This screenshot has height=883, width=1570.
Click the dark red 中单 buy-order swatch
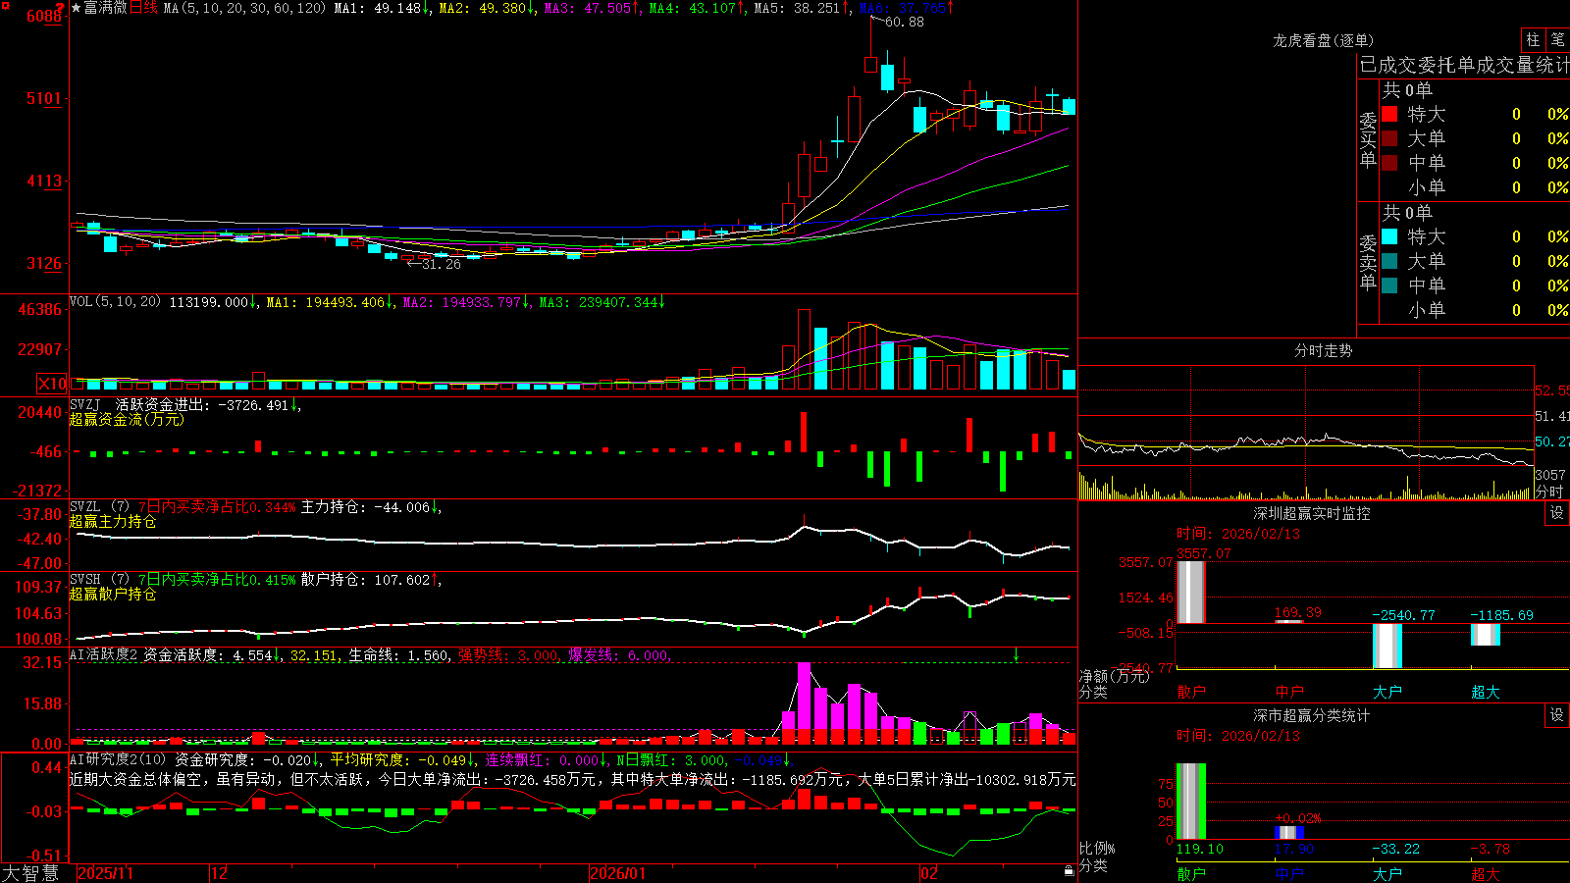(x=1389, y=163)
